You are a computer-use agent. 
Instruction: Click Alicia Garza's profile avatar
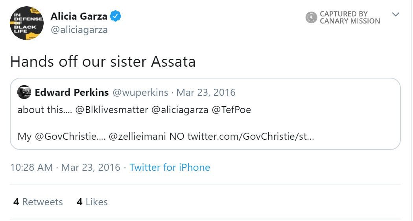click(x=27, y=23)
